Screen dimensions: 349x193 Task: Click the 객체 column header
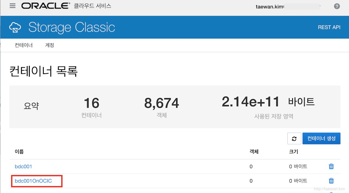pyautogui.click(x=254, y=152)
